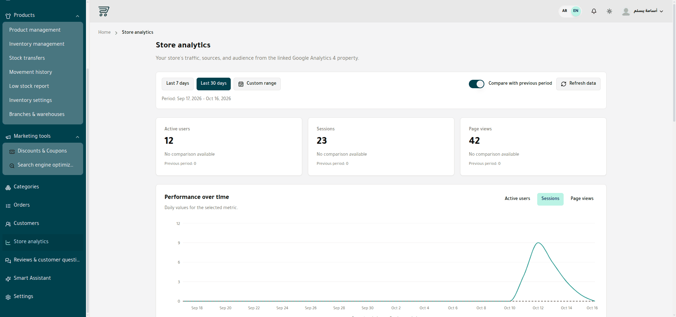Click the Customers sidebar icon
The image size is (676, 317).
click(8, 224)
